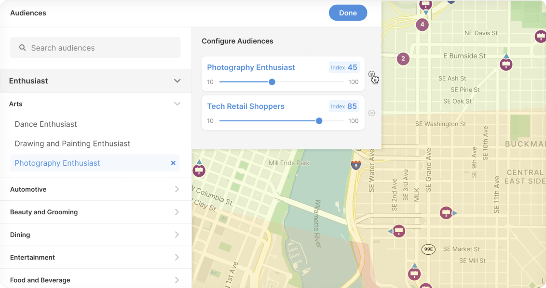Image resolution: width=546 pixels, height=288 pixels.
Task: Expand the Beauty and Grooming category
Action: (177, 212)
